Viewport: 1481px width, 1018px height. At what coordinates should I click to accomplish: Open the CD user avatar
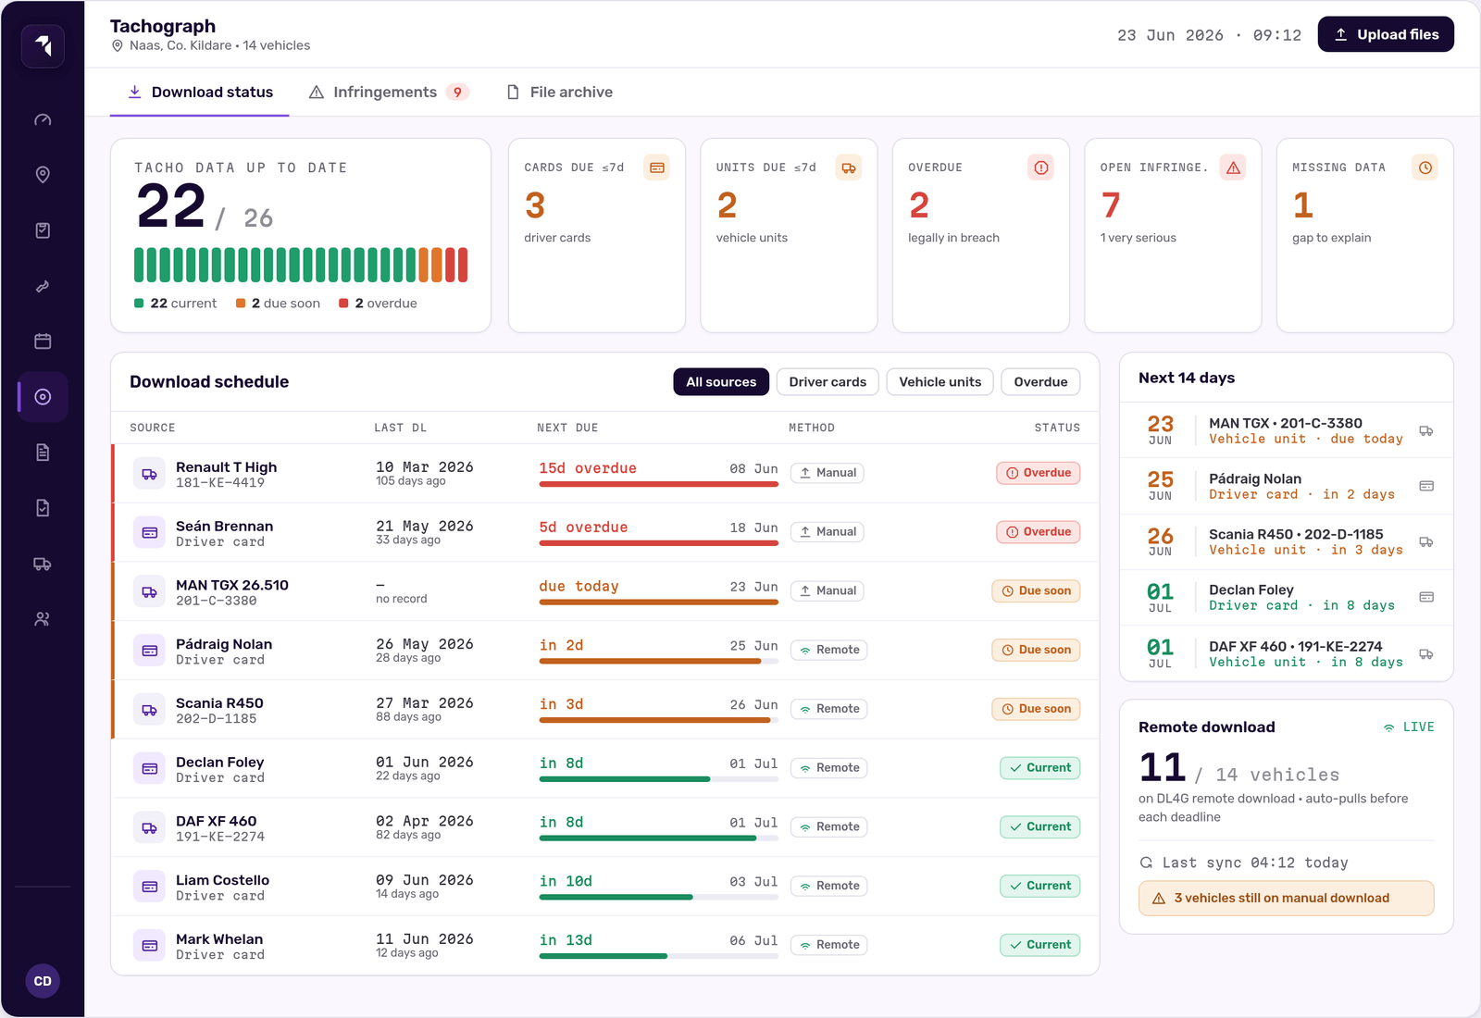(43, 981)
